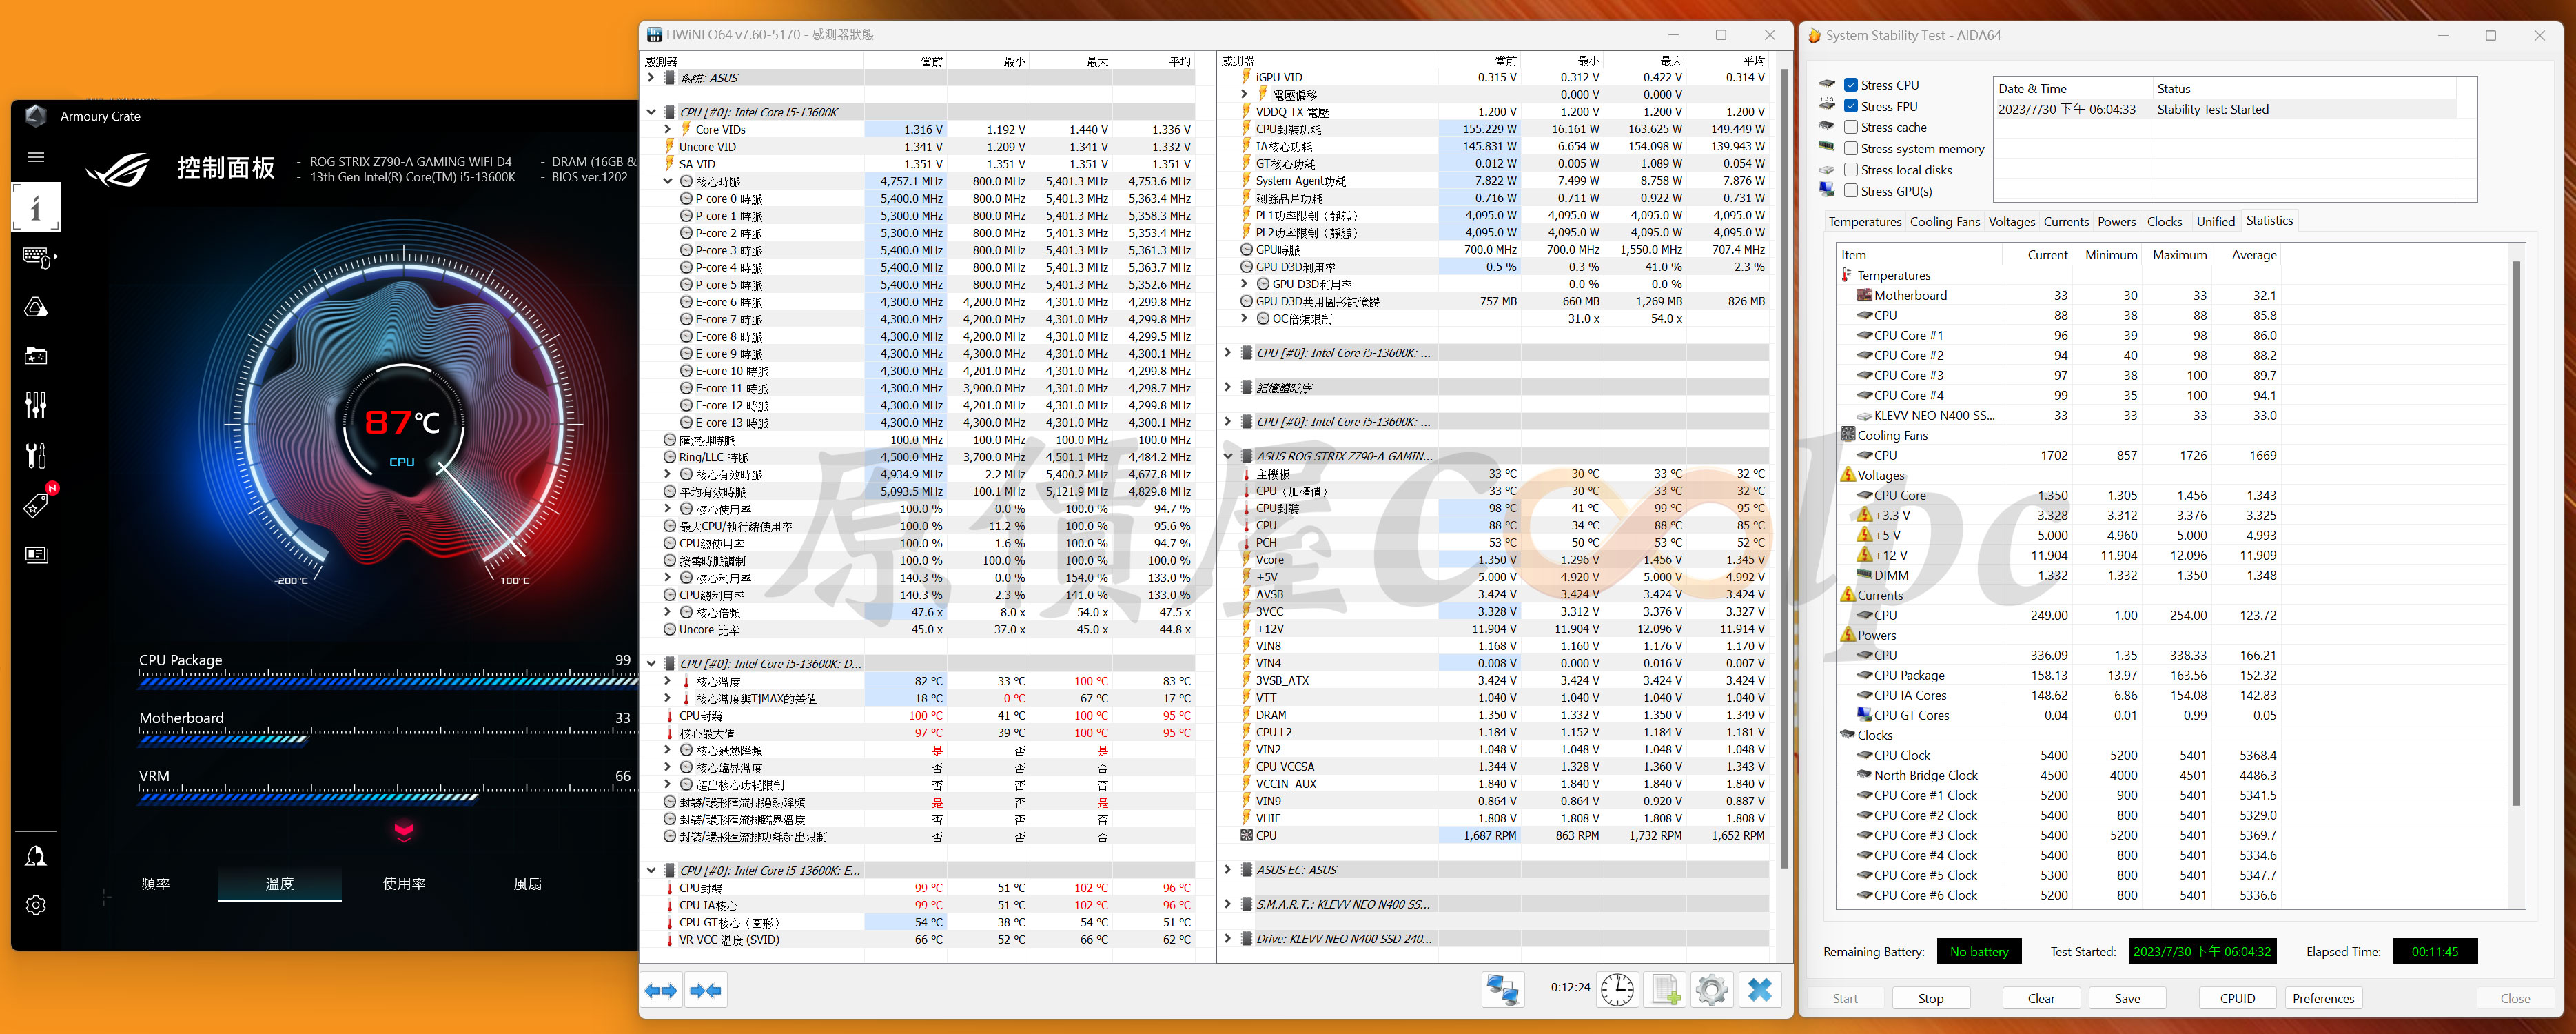The height and width of the screenshot is (1034, 2576).
Task: Open the HWiNFO sensor settings gear icon
Action: coord(1711,989)
